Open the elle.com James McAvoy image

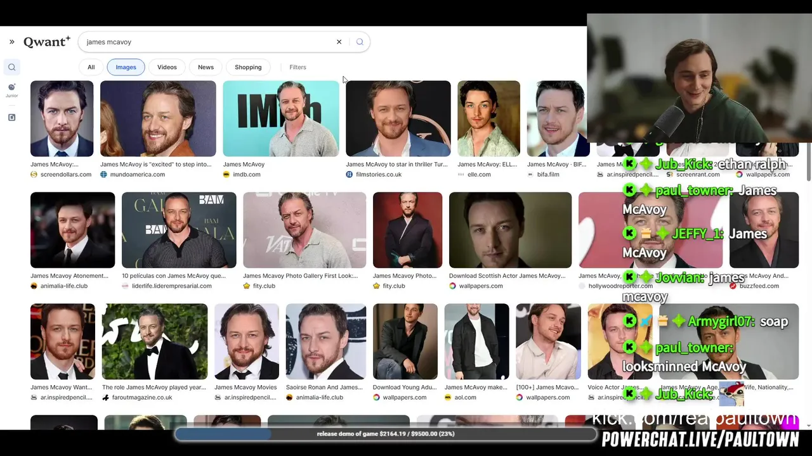pyautogui.click(x=488, y=118)
